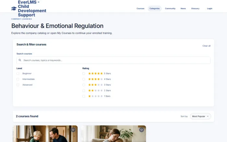Click the 2 courses found text
This screenshot has height=142, width=227.
click(27, 116)
